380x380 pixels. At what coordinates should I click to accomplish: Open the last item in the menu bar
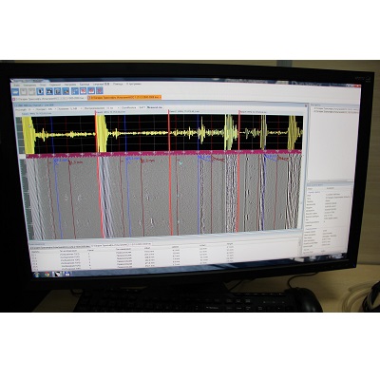134,84
